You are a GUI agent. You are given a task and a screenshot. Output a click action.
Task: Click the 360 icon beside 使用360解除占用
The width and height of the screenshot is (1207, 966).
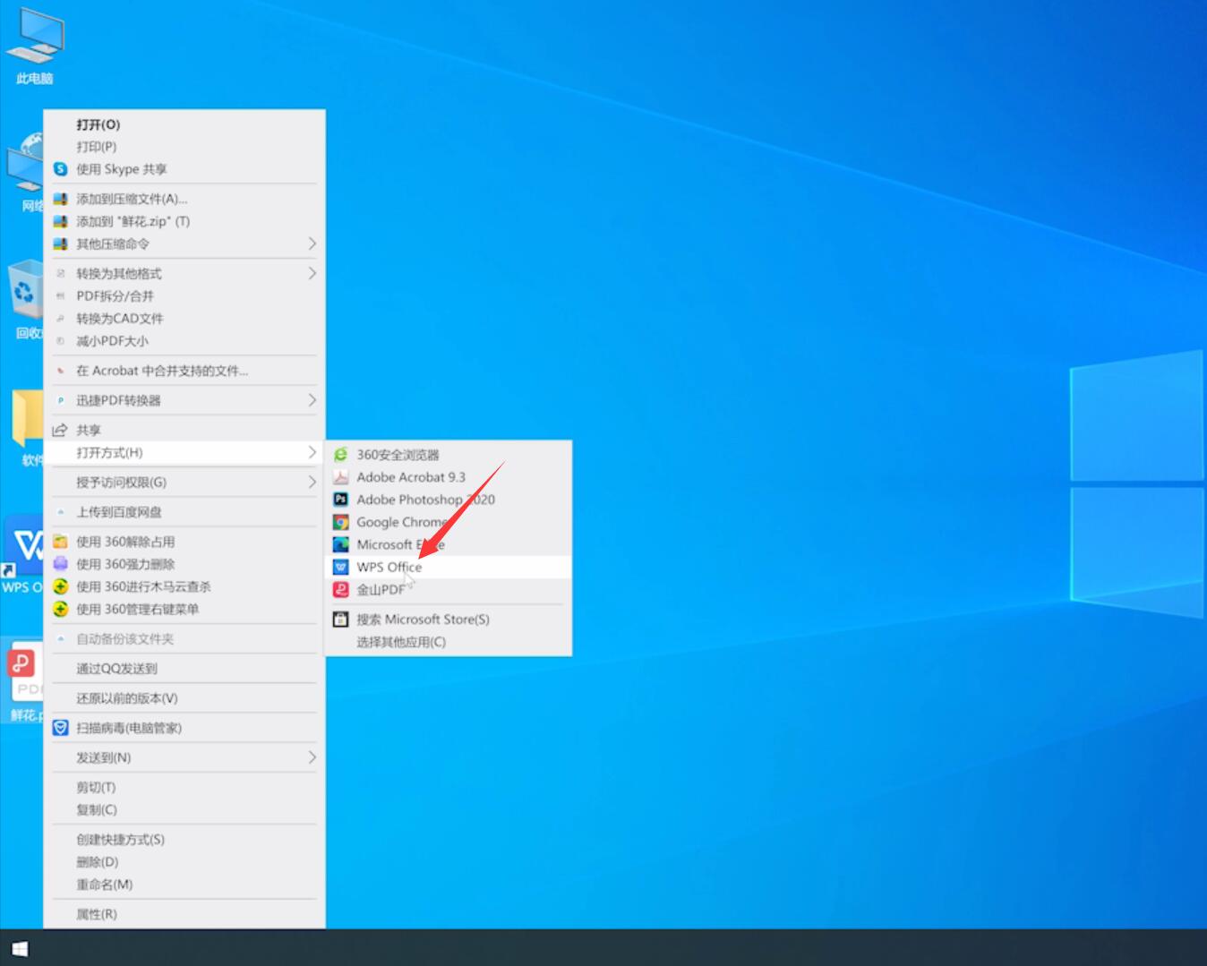tap(60, 542)
